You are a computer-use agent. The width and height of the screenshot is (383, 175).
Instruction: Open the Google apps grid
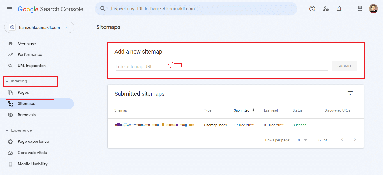(360, 9)
